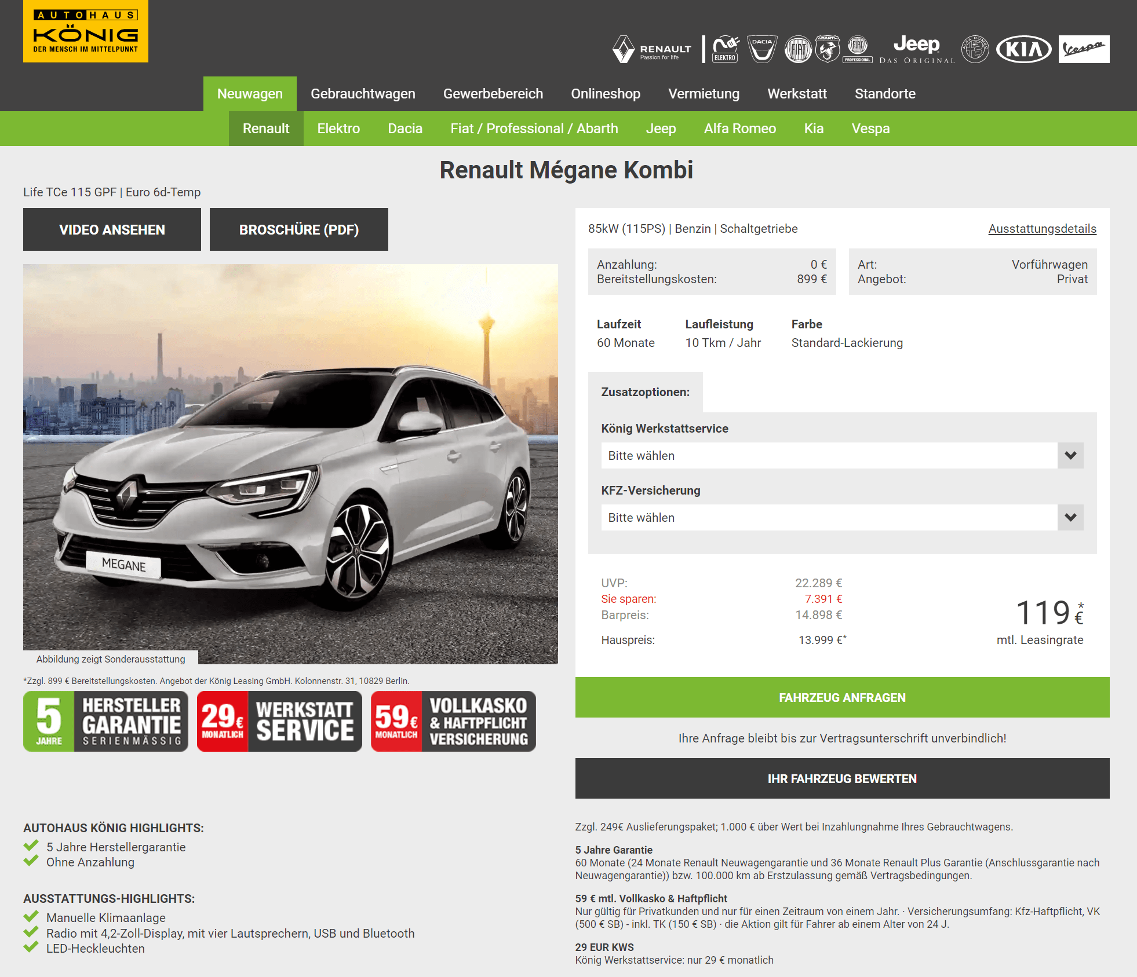Screen dimensions: 1137x977
Task: Switch to the Elektro submenu
Action: point(338,129)
